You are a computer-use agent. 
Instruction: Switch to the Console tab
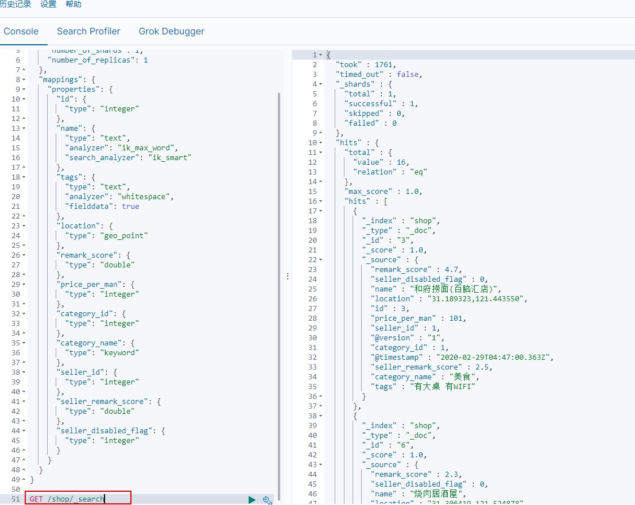tap(21, 32)
